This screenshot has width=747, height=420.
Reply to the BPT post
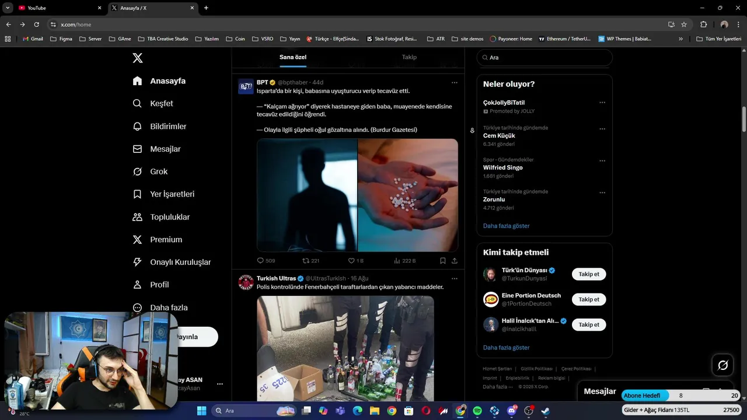coord(266,261)
